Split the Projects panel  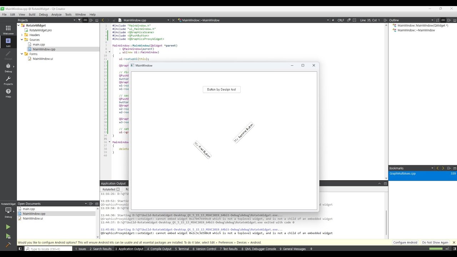(91, 20)
